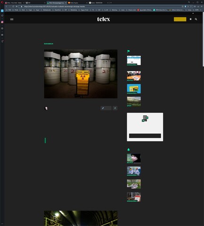Screen dimensions: 204x226
Task: Open the Telex hamburger menu
Action: click(x=12, y=19)
